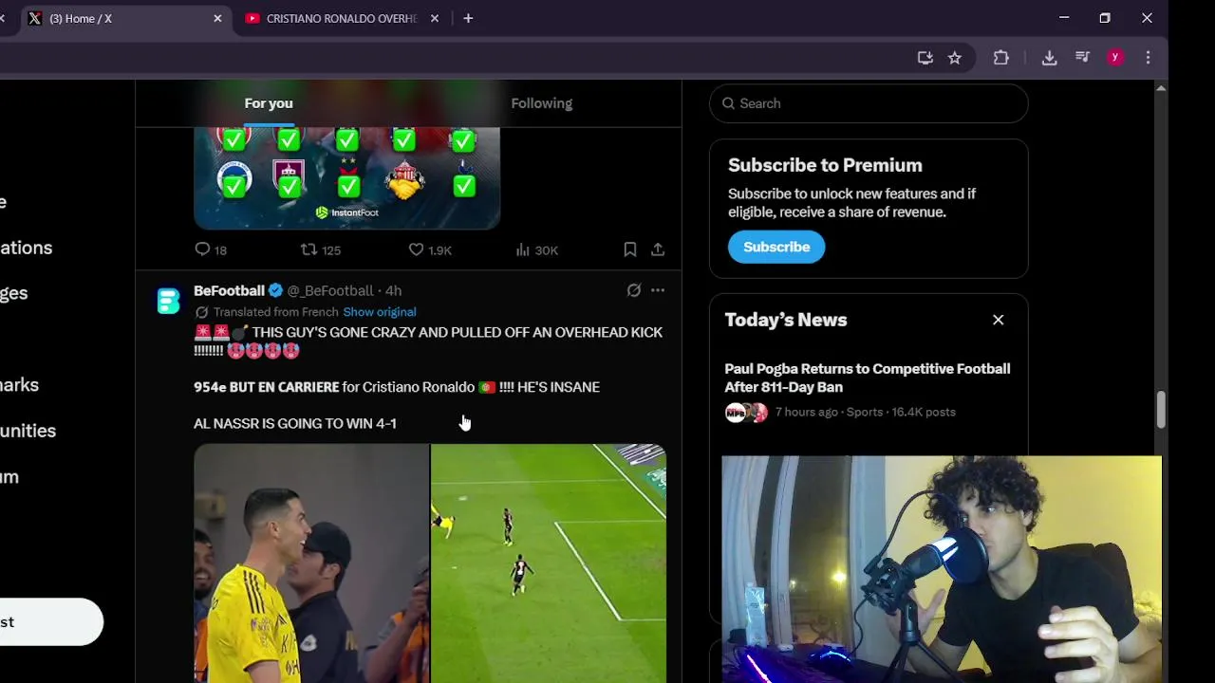The height and width of the screenshot is (683, 1215).
Task: Open Grok icon on BeFootball tweet
Action: pos(634,290)
